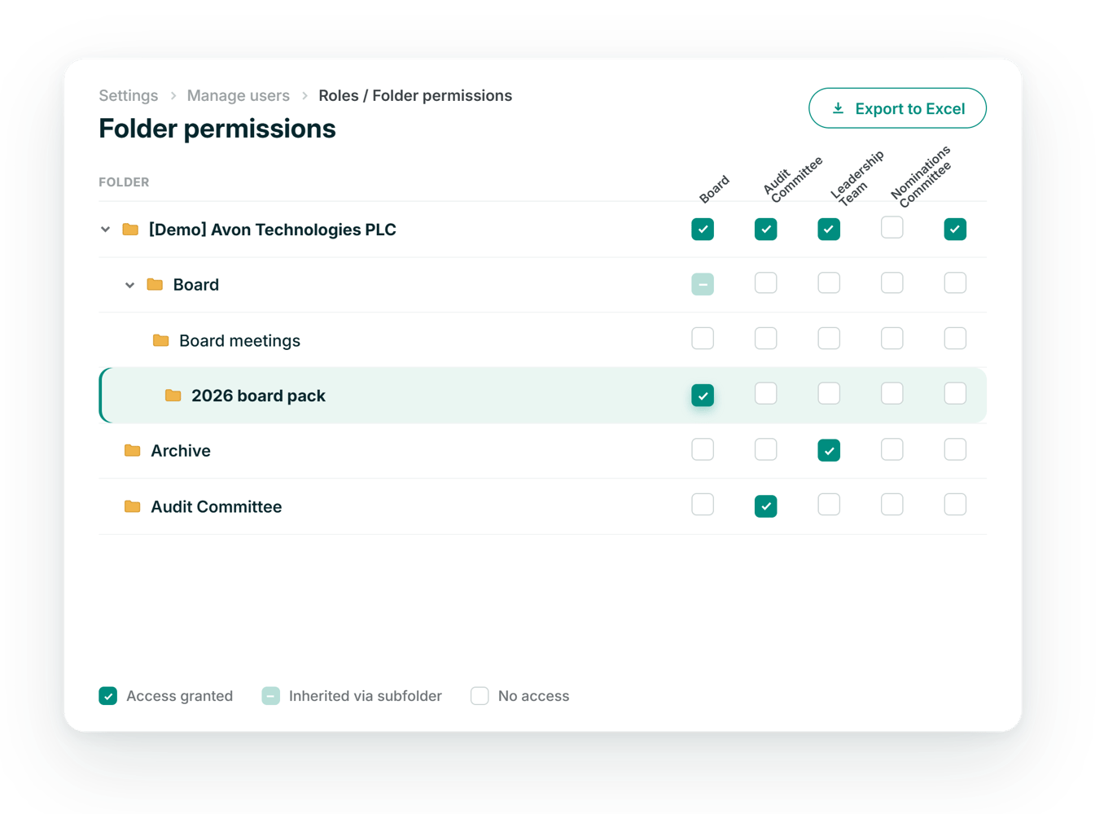This screenshot has height=814, width=1104.
Task: Click the Inherited via subfolder legend icon
Action: tap(271, 696)
